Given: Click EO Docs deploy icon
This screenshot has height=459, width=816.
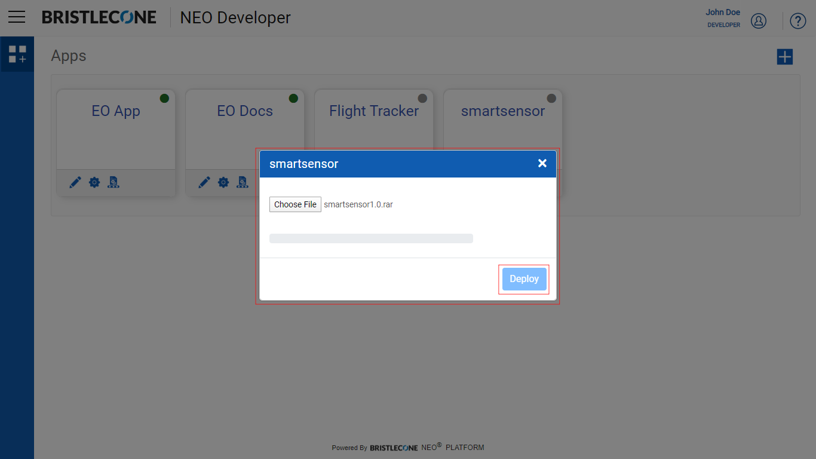Looking at the screenshot, I should coord(243,182).
